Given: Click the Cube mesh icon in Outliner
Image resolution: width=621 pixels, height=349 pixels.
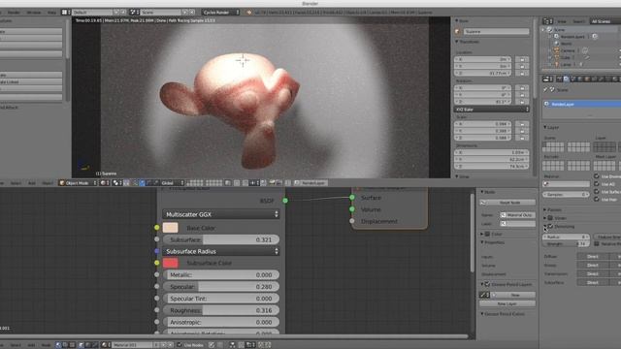Looking at the screenshot, I should point(556,57).
